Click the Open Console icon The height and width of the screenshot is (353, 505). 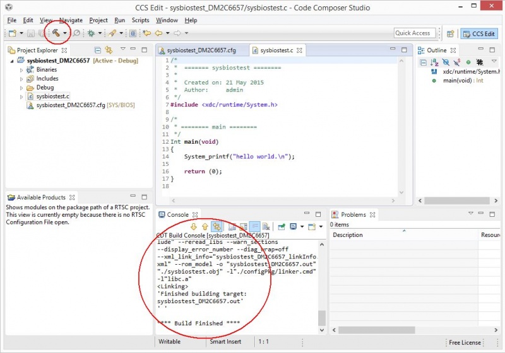[312, 227]
